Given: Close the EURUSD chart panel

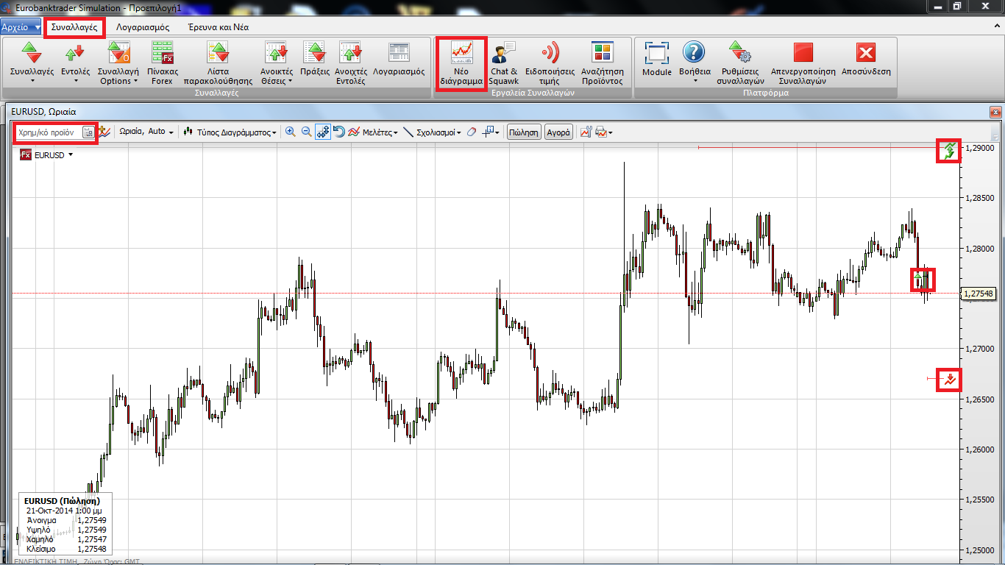Looking at the screenshot, I should (x=995, y=112).
